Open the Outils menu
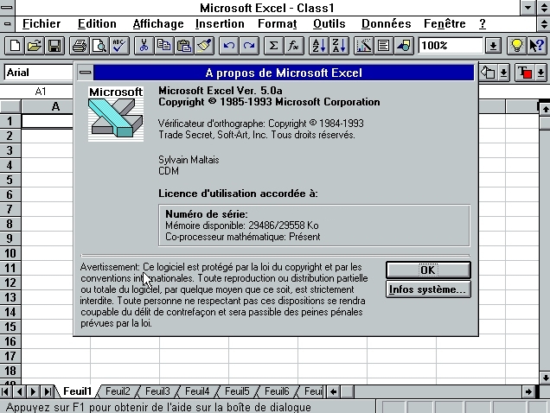Image resolution: width=550 pixels, height=413 pixels. tap(329, 24)
